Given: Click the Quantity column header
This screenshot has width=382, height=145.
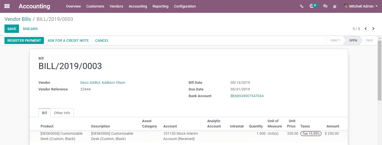Looking at the screenshot, I should [256, 126].
